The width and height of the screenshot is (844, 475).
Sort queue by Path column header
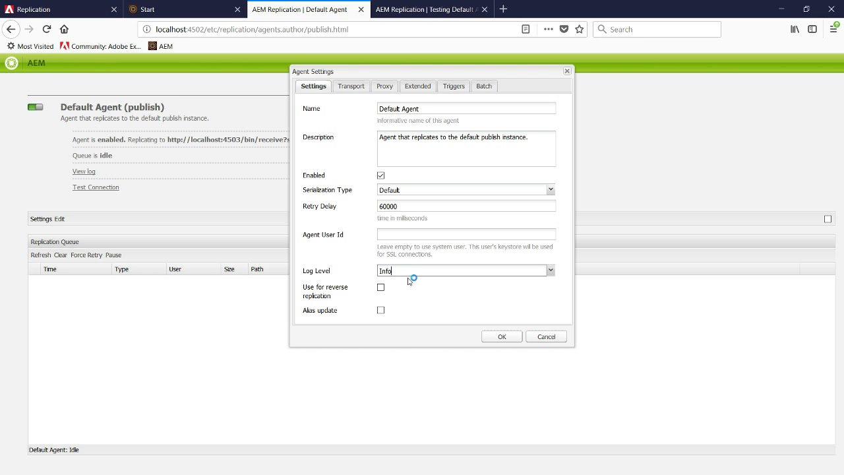(257, 269)
